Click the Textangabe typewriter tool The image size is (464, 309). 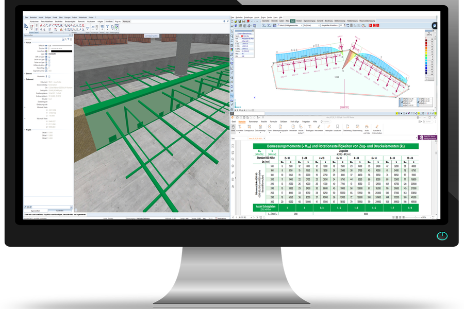click(310, 127)
